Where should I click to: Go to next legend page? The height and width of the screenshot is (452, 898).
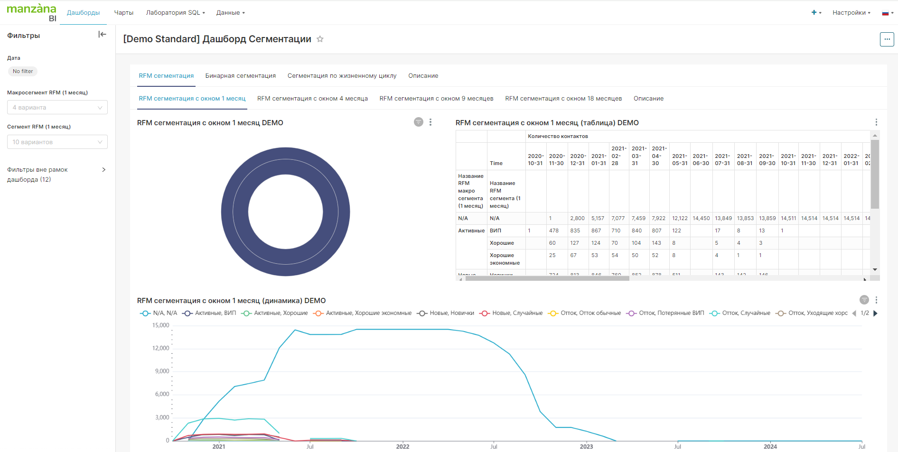pyautogui.click(x=875, y=313)
